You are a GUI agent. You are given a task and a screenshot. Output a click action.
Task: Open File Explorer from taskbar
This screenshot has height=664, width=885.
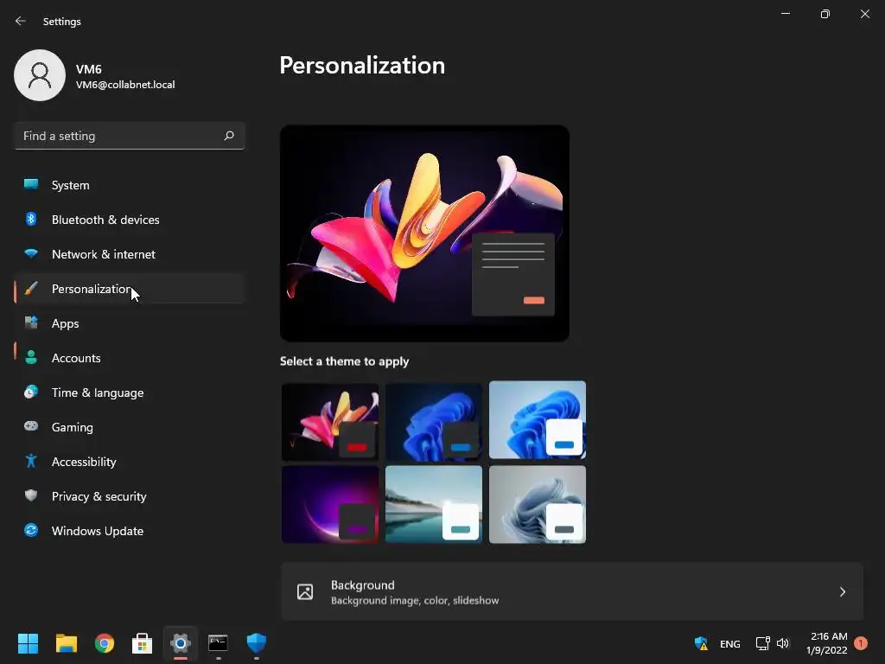click(66, 643)
